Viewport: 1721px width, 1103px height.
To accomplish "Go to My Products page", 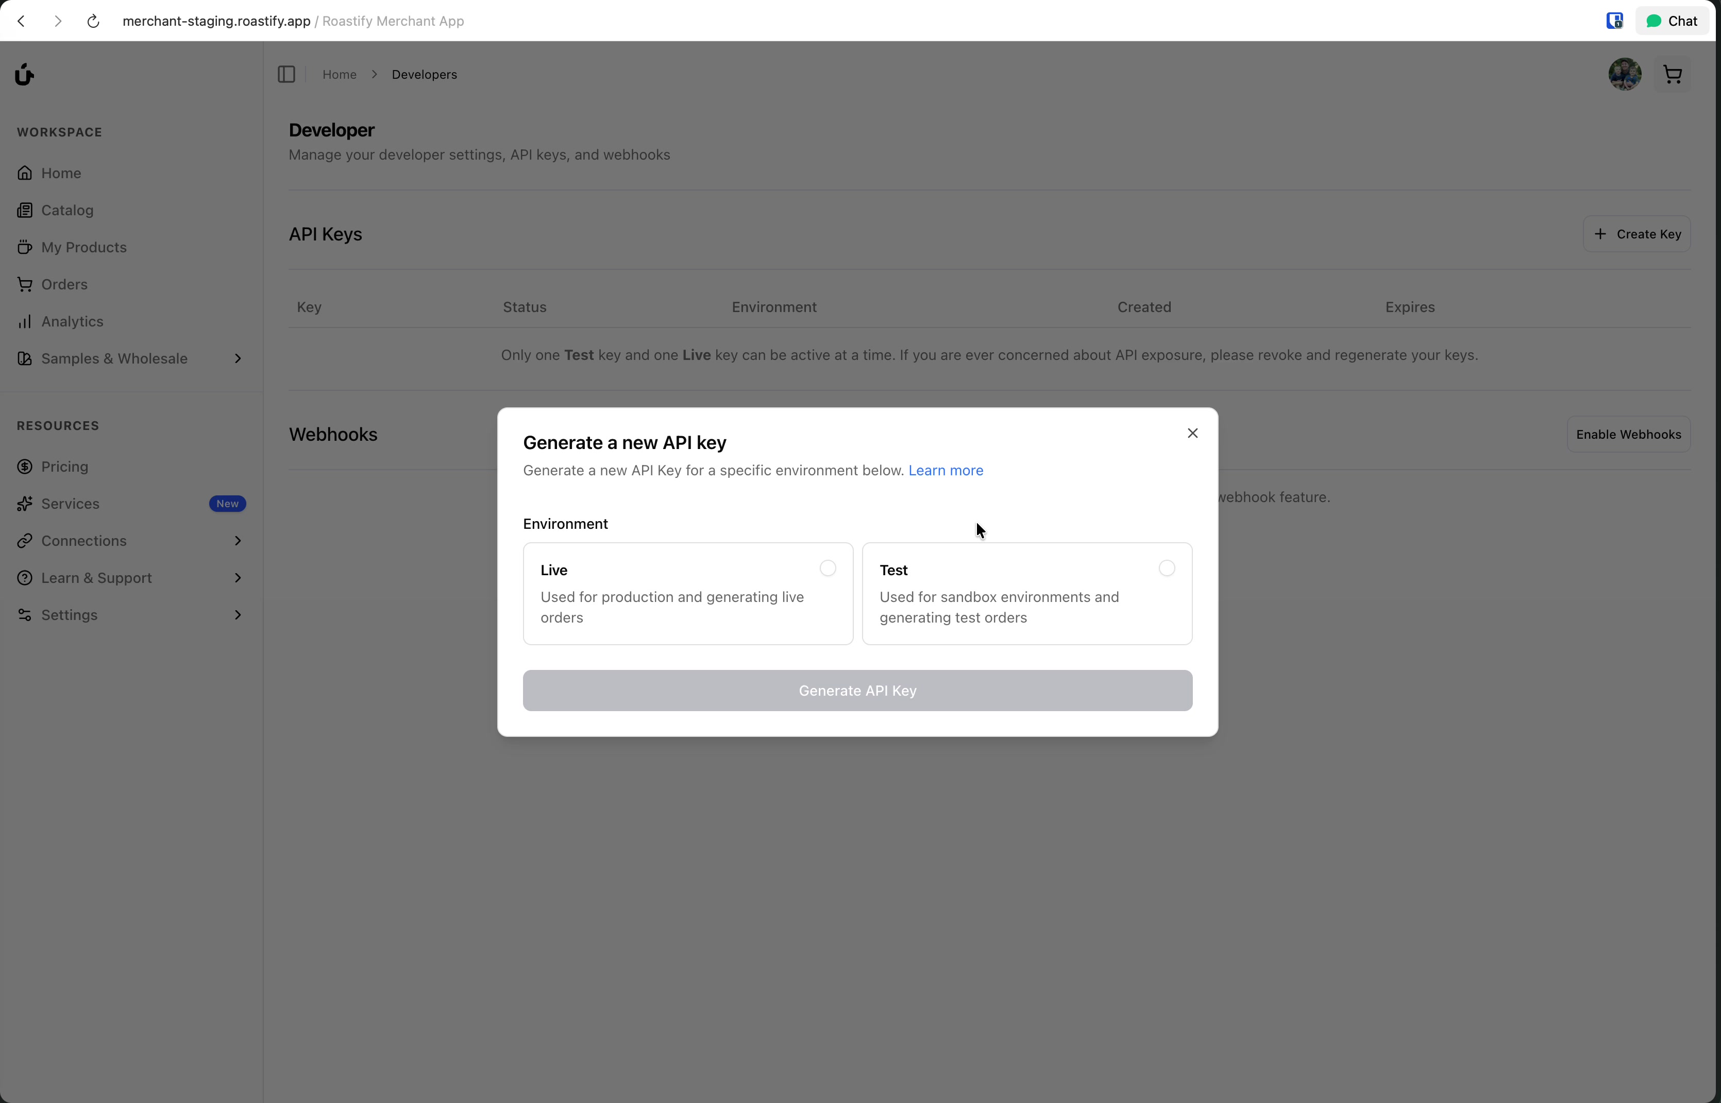I will (x=83, y=247).
